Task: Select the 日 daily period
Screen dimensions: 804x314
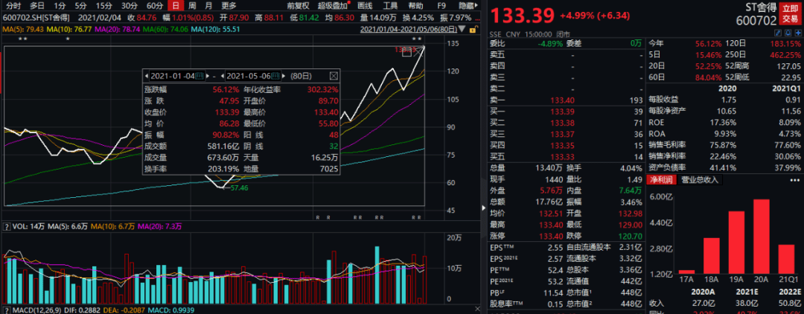Action: (x=176, y=6)
